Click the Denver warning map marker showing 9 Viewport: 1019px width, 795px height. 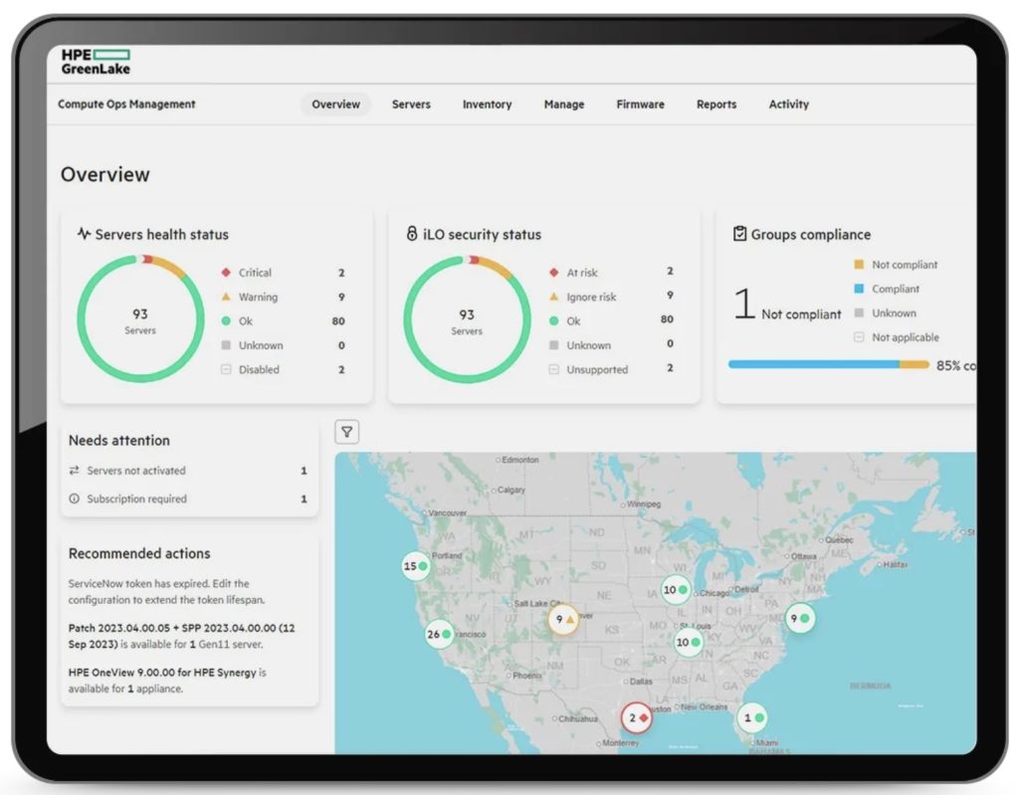[564, 619]
